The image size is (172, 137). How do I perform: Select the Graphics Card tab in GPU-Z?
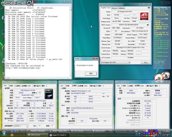pyautogui.click(x=105, y=8)
